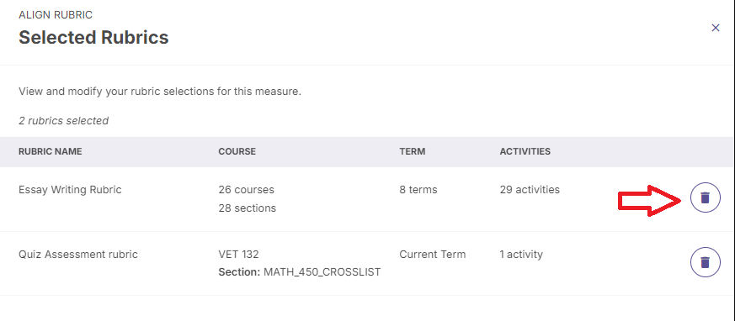The image size is (735, 321).
Task: Delete the Essay Writing Rubric selection
Action: point(705,197)
